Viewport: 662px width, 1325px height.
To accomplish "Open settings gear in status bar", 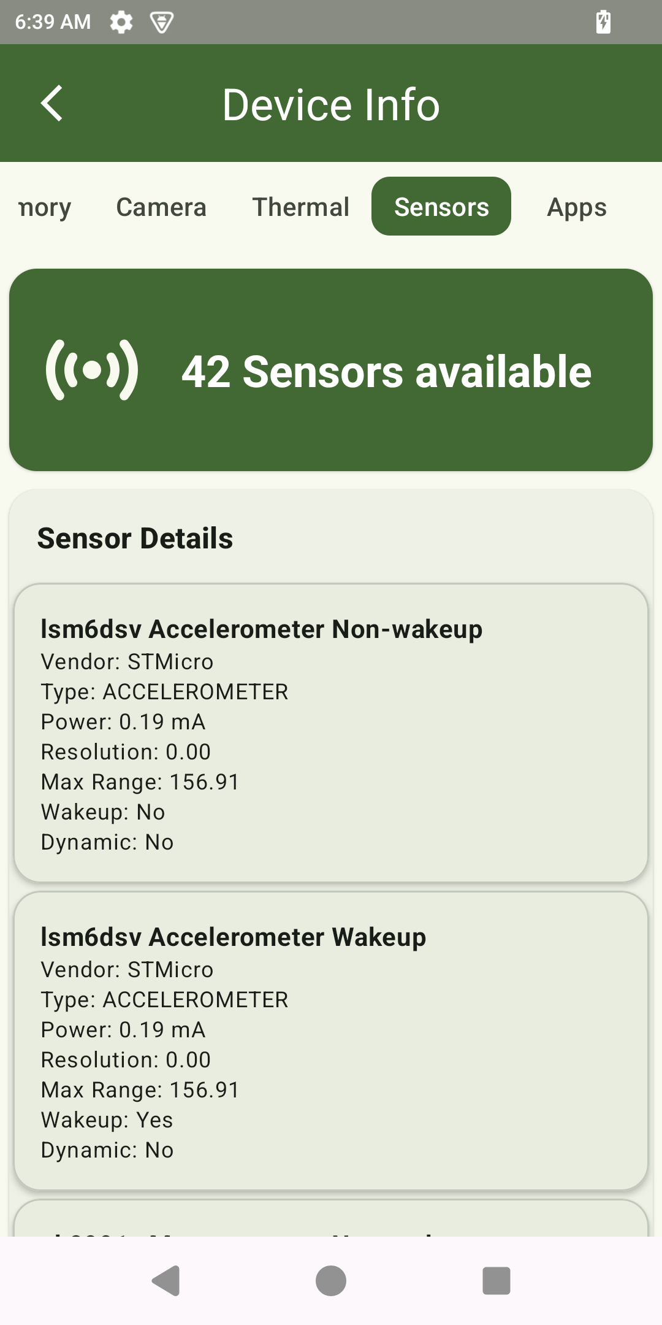I will tap(121, 22).
